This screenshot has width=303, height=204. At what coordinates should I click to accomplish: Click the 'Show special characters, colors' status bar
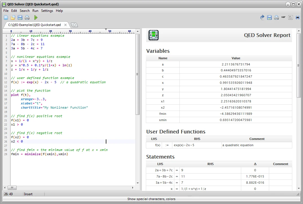coord(151,199)
